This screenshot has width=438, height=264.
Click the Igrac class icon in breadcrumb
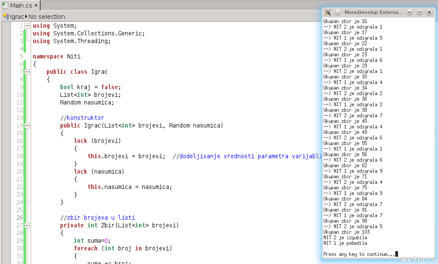6,16
